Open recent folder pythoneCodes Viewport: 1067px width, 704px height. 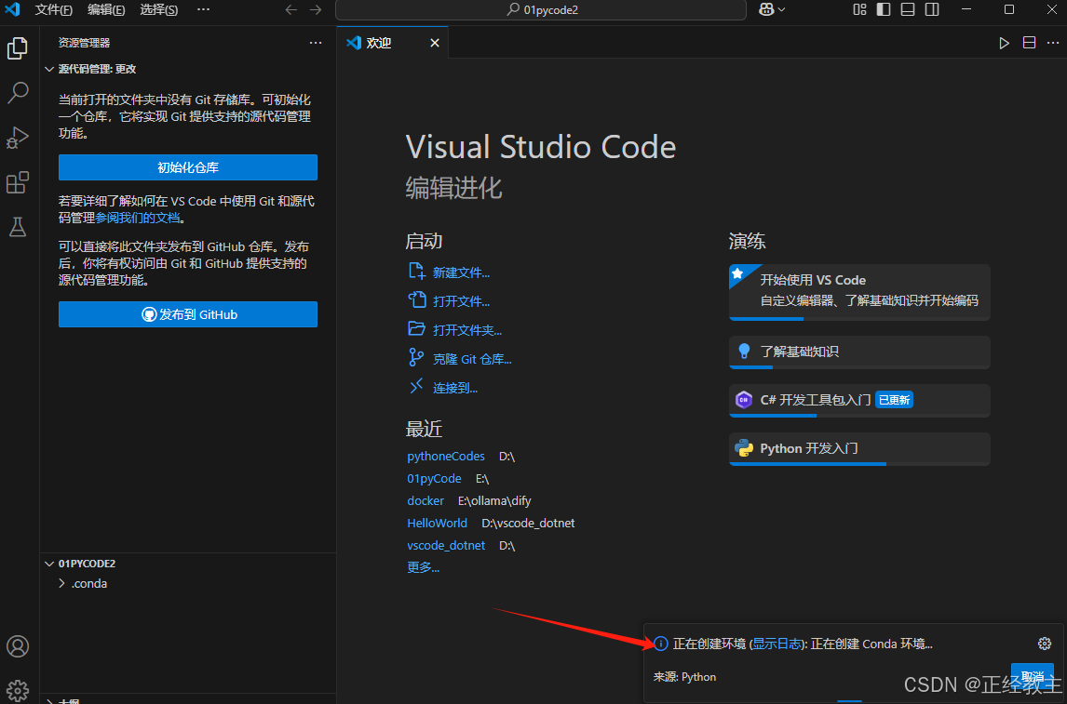446,457
